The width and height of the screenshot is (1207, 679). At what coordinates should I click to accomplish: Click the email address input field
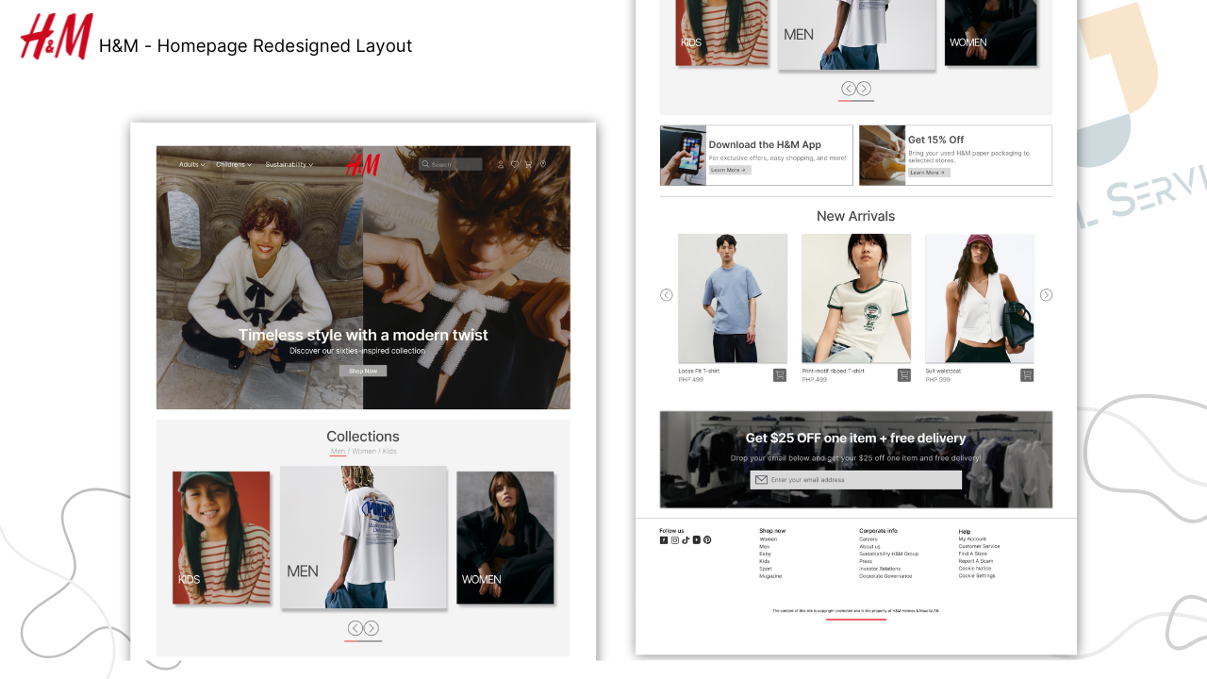pyautogui.click(x=856, y=480)
